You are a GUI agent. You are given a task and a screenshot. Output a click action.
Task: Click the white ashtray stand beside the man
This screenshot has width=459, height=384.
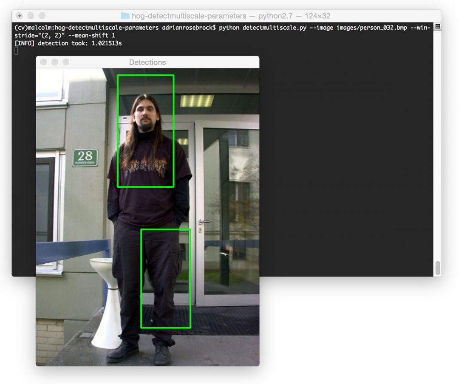pyautogui.click(x=106, y=302)
